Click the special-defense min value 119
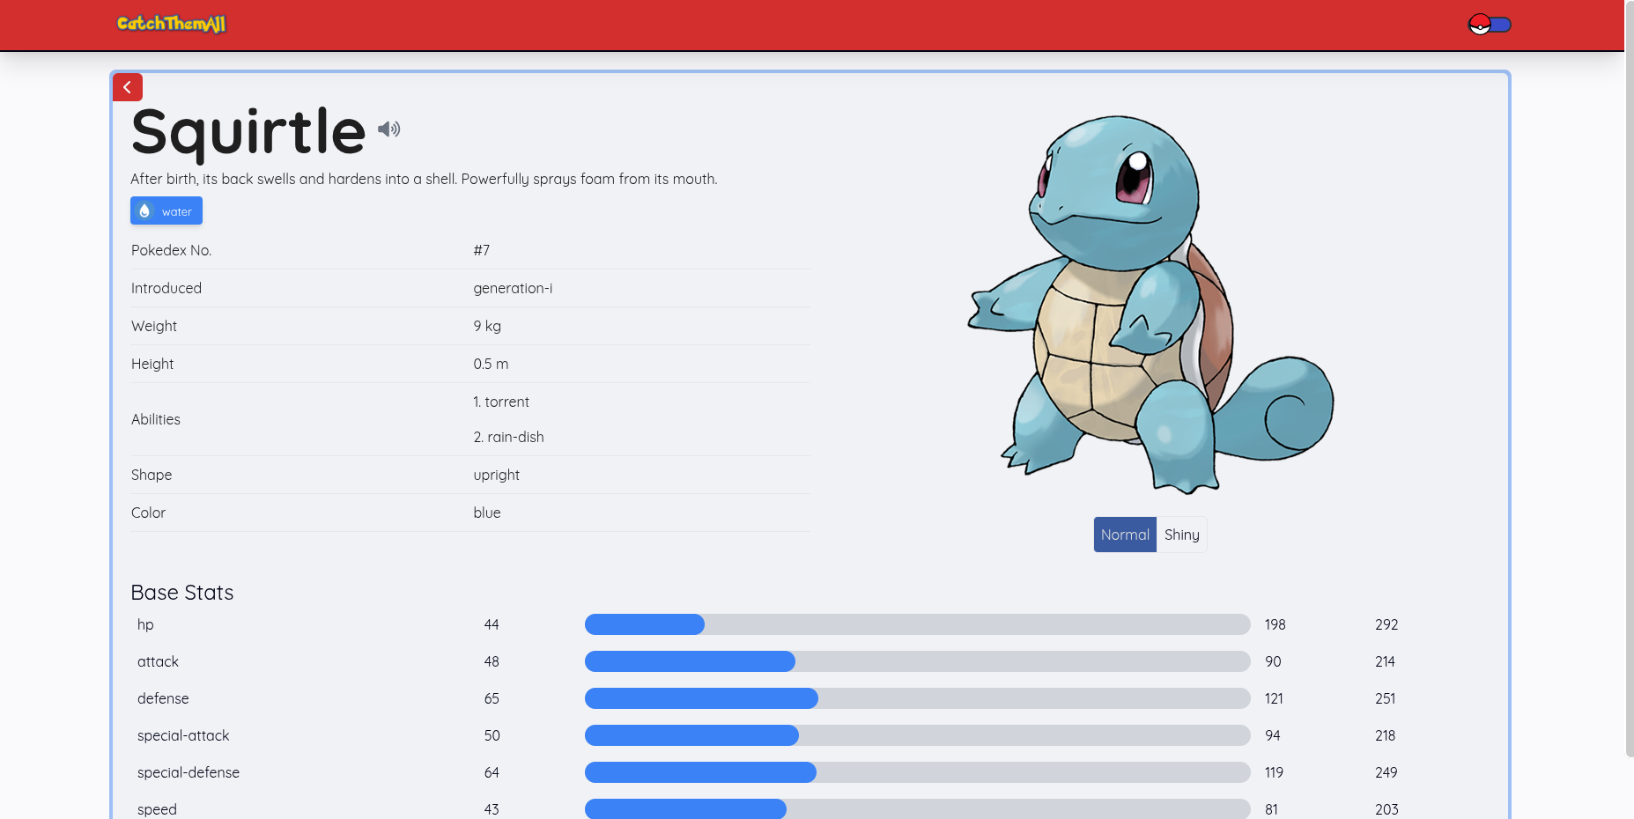This screenshot has width=1634, height=819. pos(1274,772)
